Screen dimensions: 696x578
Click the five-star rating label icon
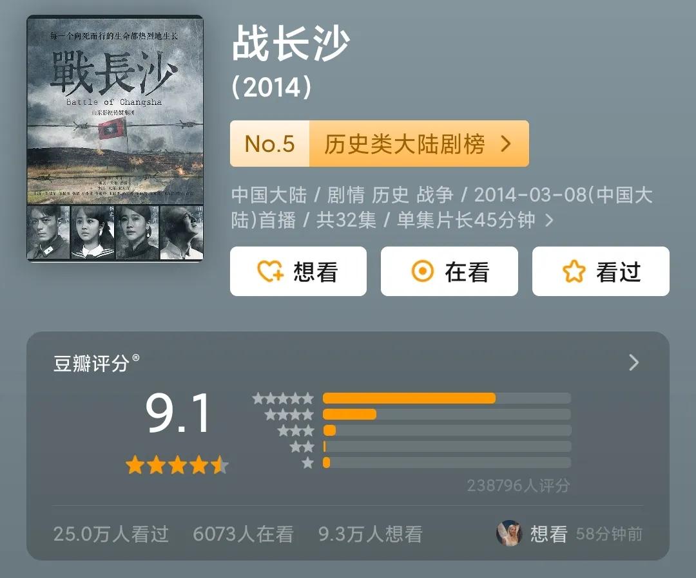[x=283, y=398]
